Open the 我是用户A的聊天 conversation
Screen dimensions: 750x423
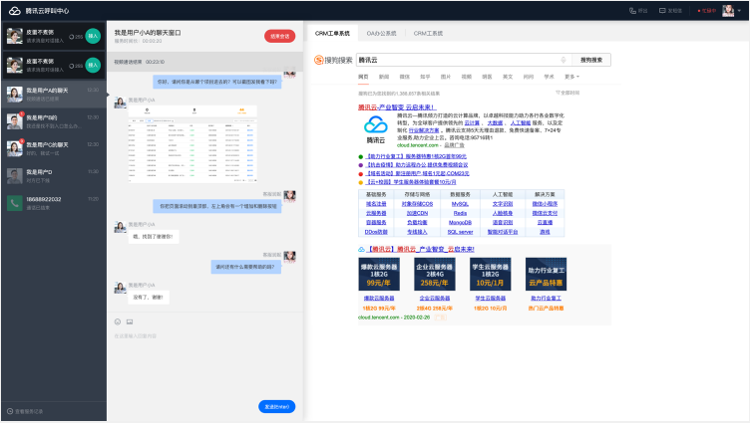[x=54, y=94]
